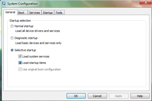
Task: Click "Load all device drivers and services" text
Action: point(38,31)
